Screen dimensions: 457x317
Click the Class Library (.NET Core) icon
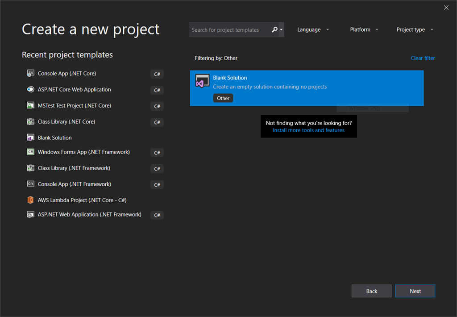pos(30,121)
